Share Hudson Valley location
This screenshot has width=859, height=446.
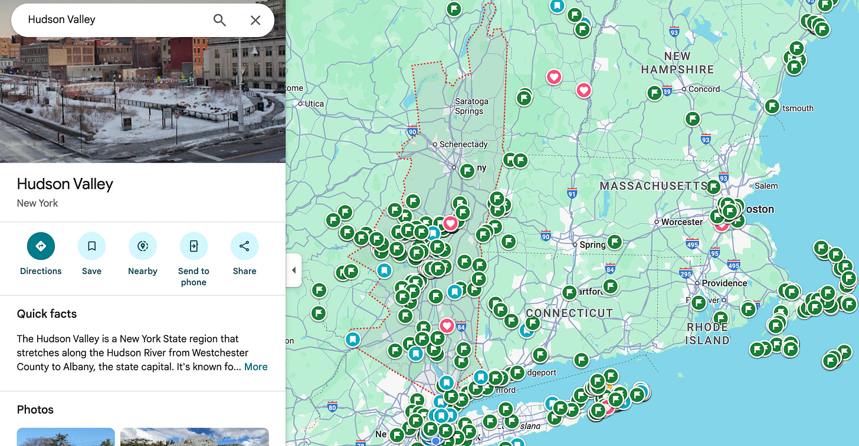click(x=244, y=254)
